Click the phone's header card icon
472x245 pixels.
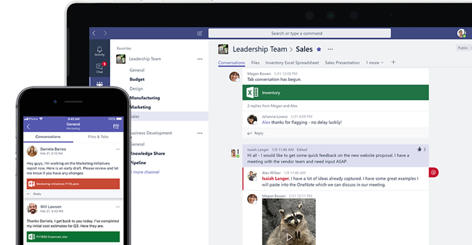coord(116,126)
